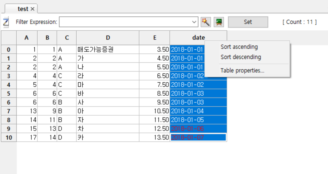Viewport: 328px width, 174px height.
Task: Click the red date cell 2018-01-07
Action: coord(198,138)
